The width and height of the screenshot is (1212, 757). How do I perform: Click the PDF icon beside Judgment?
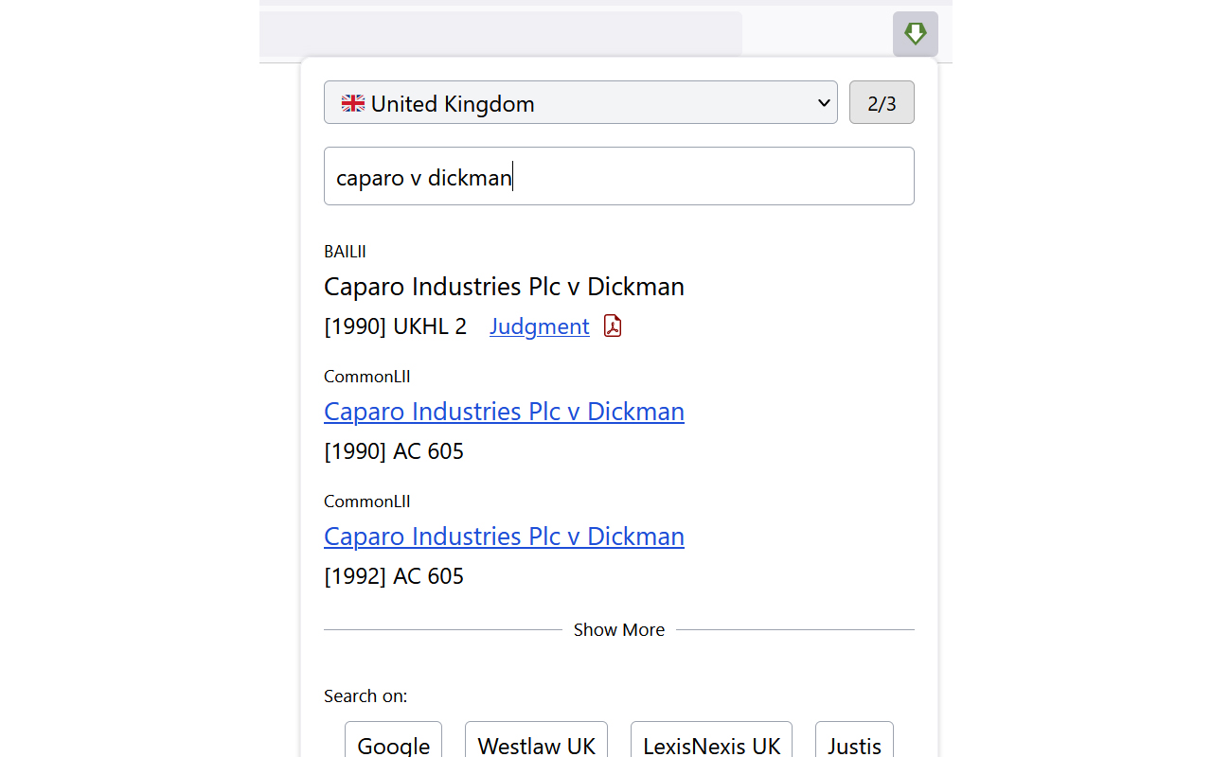(x=612, y=326)
